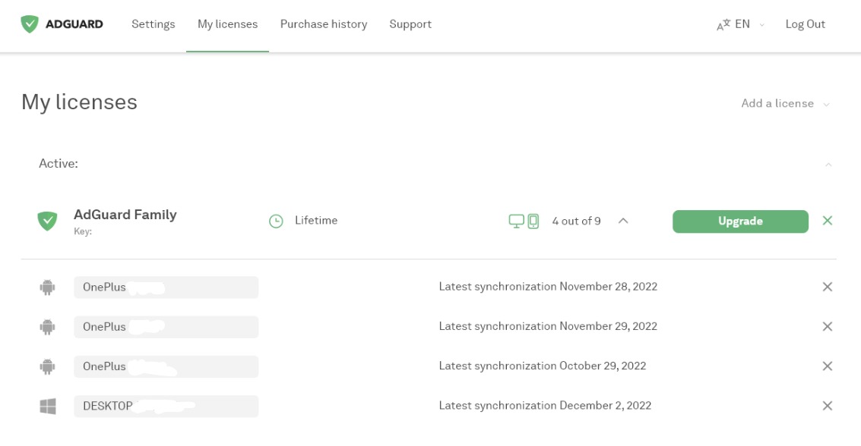861x446 pixels.
Task: Click the AdGuard shield logo
Action: [x=30, y=24]
